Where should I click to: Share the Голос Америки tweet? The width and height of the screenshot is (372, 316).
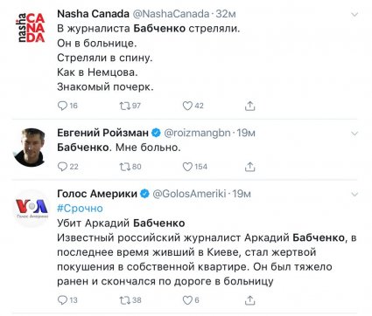click(249, 300)
